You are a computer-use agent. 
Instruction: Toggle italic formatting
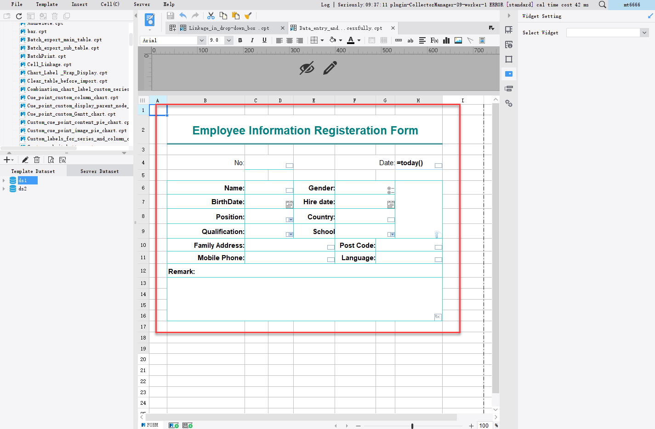(252, 40)
